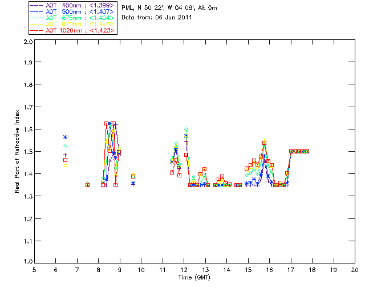This screenshot has width=365, height=292.
Task: Click the hour 9 label on time axis
Action: [x=120, y=270]
